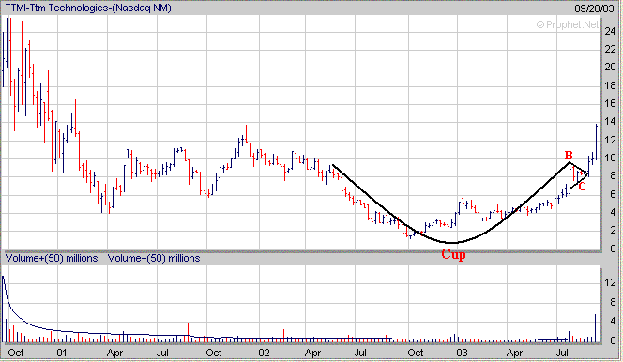Select price axis label '2'
Image resolution: width=623 pixels, height=362 pixels.
click(613, 231)
